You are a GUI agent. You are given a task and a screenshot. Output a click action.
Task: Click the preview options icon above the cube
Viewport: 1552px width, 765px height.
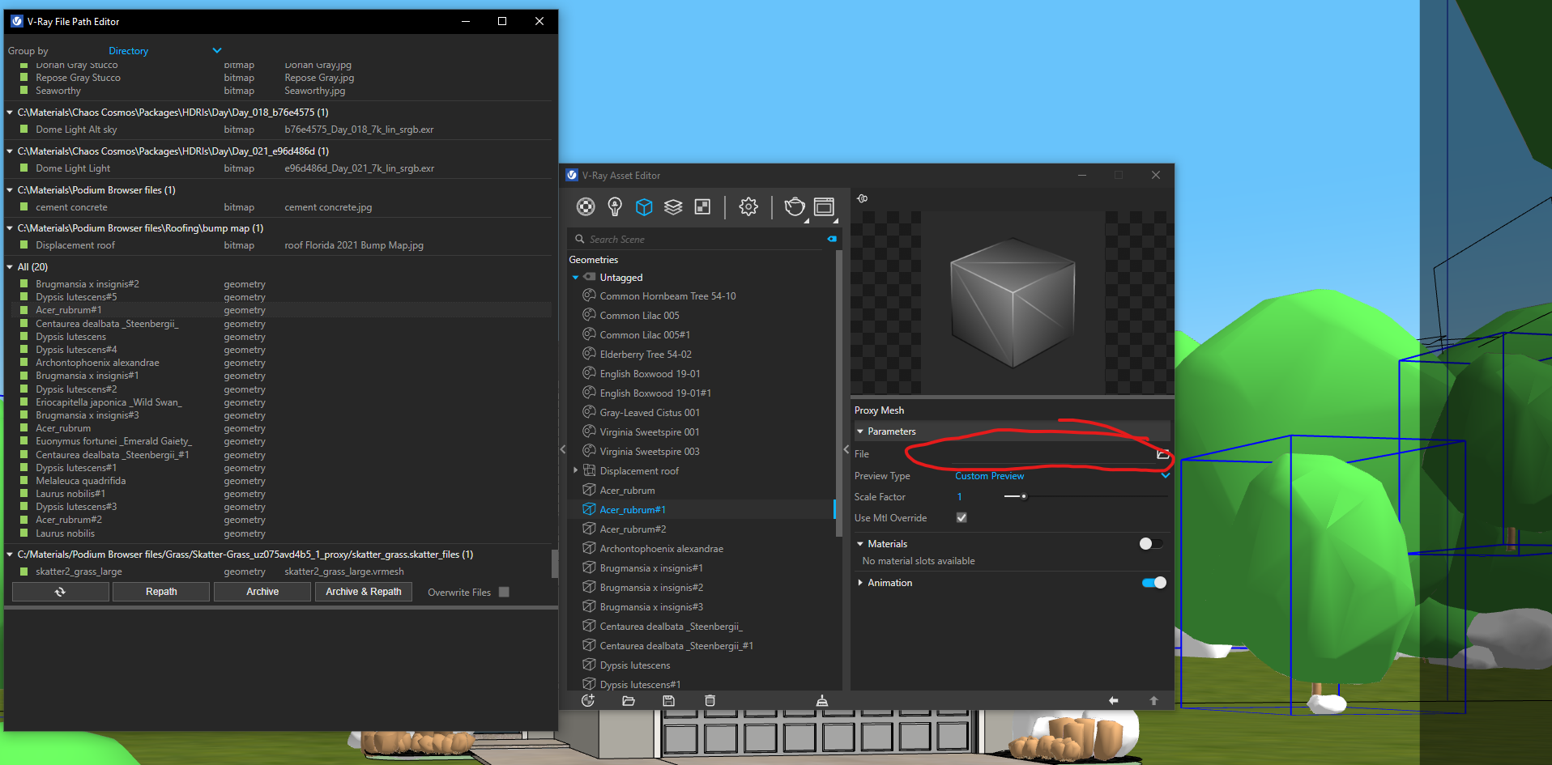point(863,198)
